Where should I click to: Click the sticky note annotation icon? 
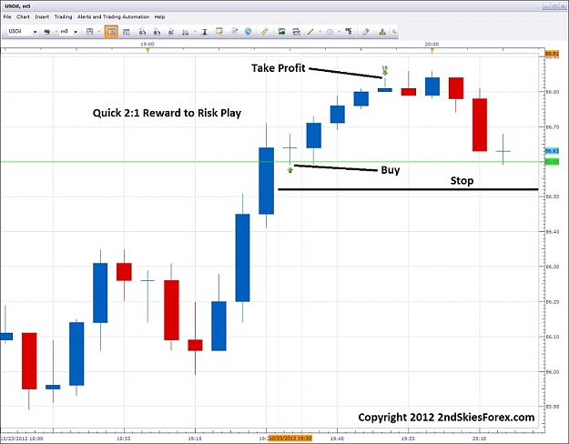click(x=219, y=32)
